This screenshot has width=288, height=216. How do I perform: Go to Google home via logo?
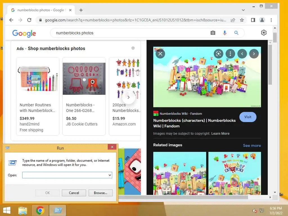pos(24,33)
